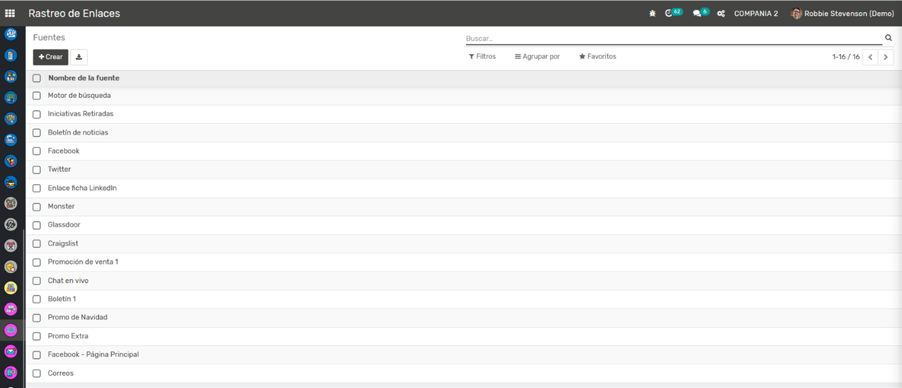Click the settings gears icon in the top bar
This screenshot has height=388, width=902.
[721, 14]
